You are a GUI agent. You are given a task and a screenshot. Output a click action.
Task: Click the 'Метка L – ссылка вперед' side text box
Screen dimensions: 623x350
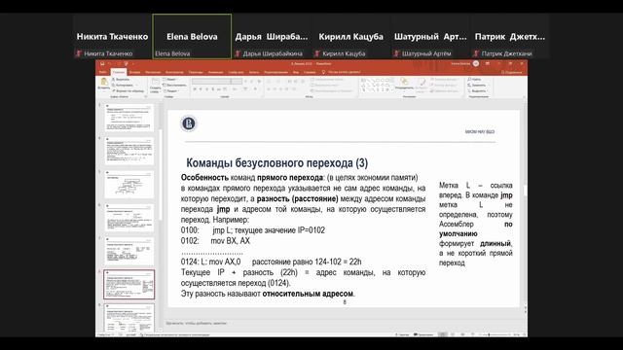pos(476,224)
